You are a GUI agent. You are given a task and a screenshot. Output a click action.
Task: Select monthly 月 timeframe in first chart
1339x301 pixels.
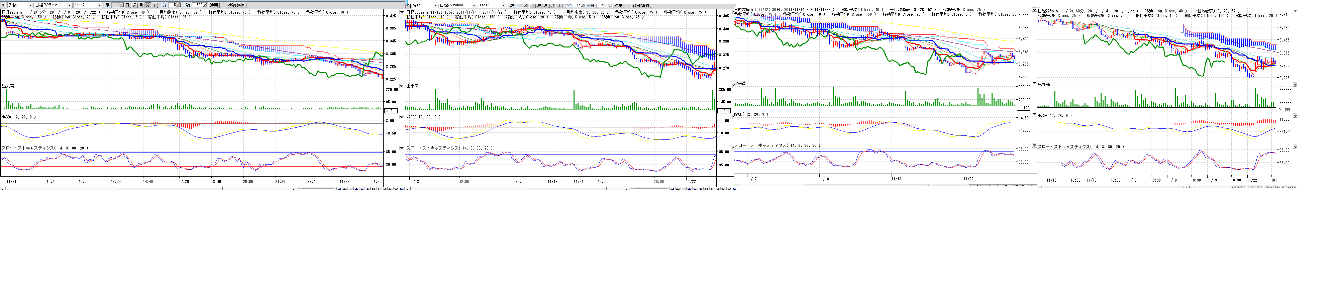pyautogui.click(x=141, y=5)
